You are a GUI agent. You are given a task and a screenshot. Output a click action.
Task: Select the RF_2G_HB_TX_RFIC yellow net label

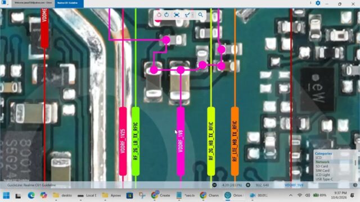(211, 141)
